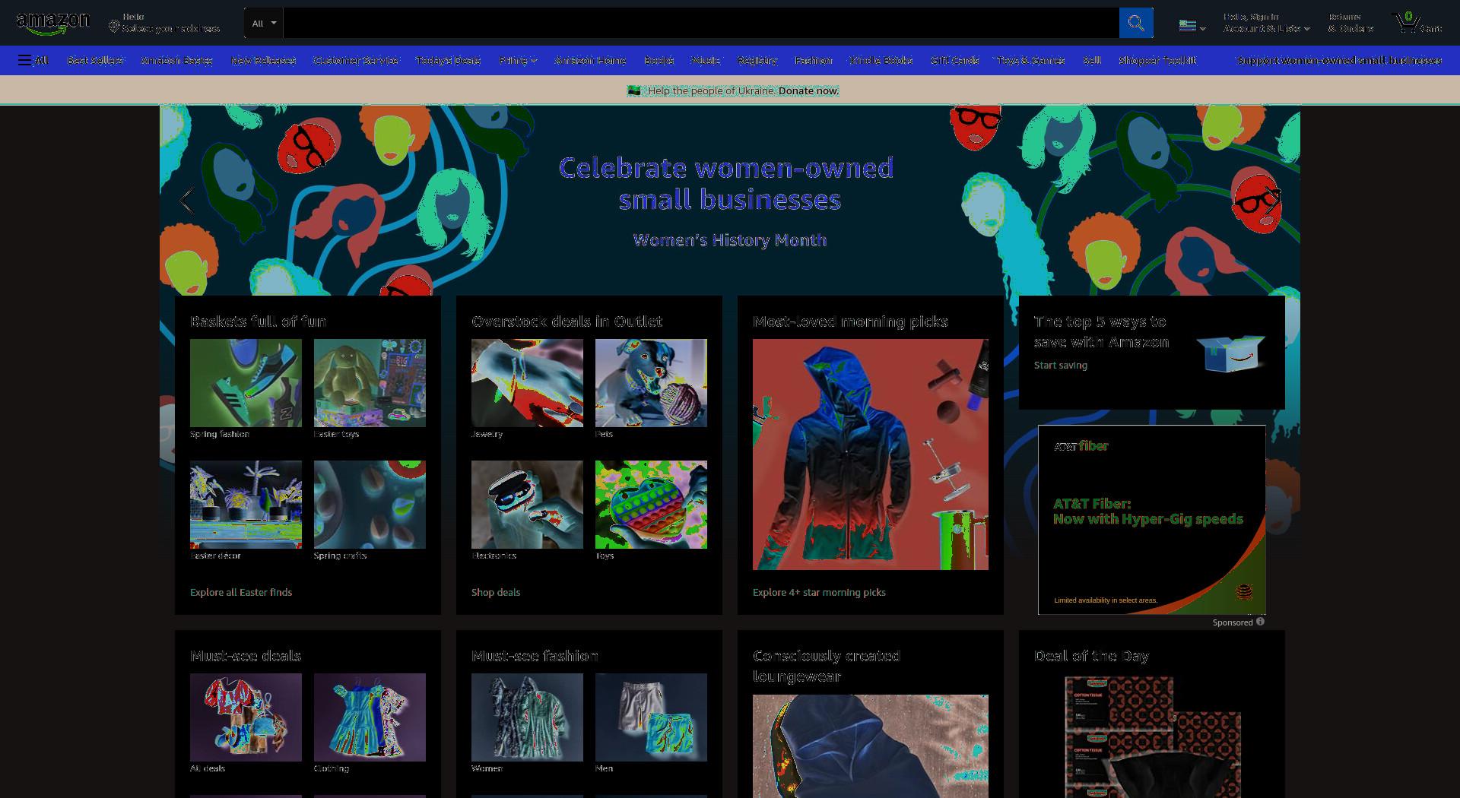Click the Deal of the Day product image
The image size is (1460, 798).
tap(1152, 736)
